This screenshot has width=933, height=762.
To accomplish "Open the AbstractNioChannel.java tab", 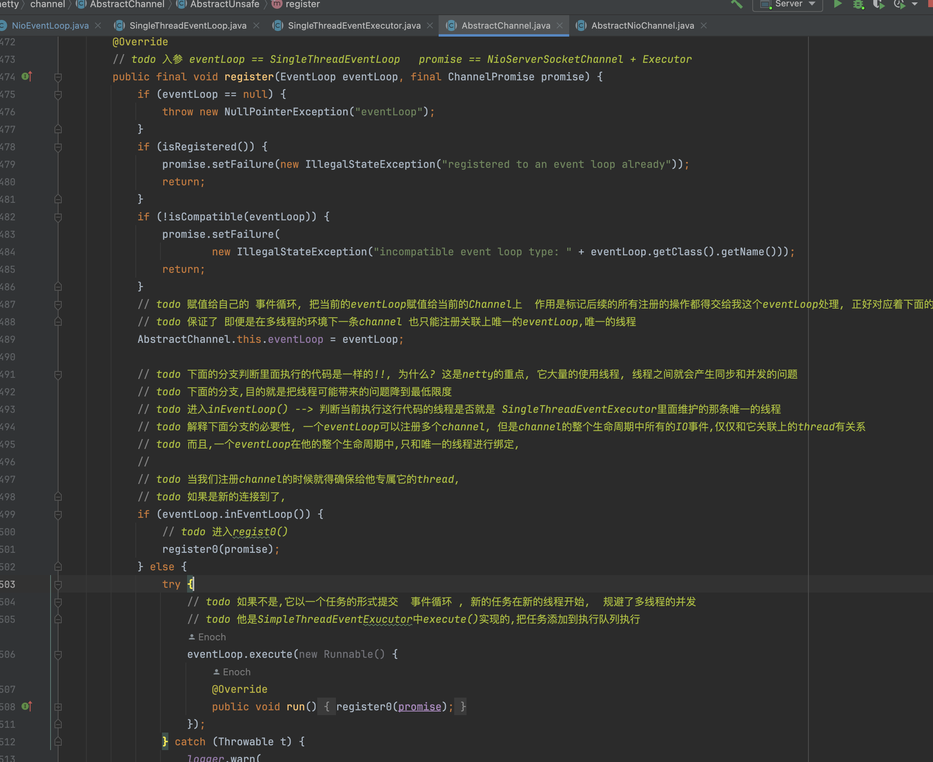I will [642, 25].
